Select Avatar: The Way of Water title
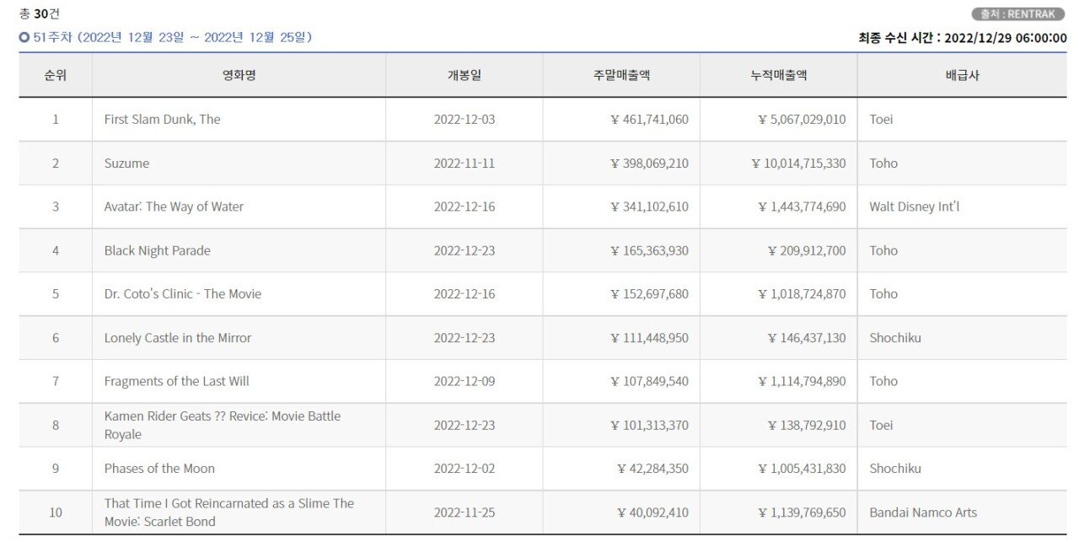 click(x=174, y=207)
